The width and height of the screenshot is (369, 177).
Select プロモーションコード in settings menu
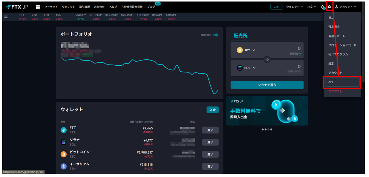click(342, 45)
